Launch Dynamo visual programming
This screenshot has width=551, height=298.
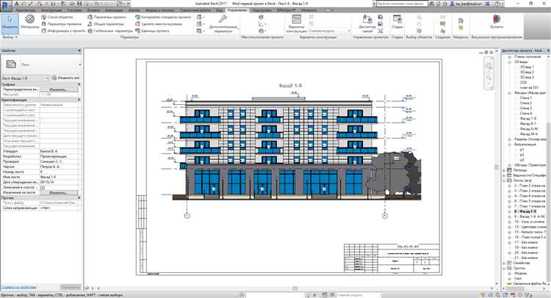pyautogui.click(x=497, y=22)
